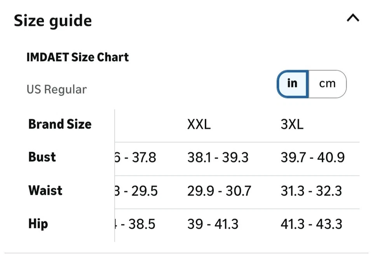373x260 pixels.
Task: Click partially hidden bust value ending 37.8
Action: click(136, 157)
